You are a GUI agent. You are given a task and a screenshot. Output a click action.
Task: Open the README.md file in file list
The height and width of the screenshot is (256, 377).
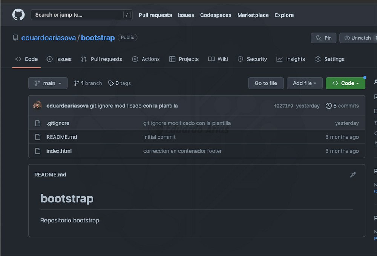(61, 137)
